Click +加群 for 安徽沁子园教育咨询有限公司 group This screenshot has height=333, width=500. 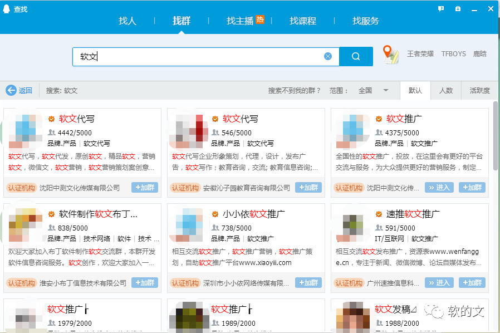coord(308,188)
